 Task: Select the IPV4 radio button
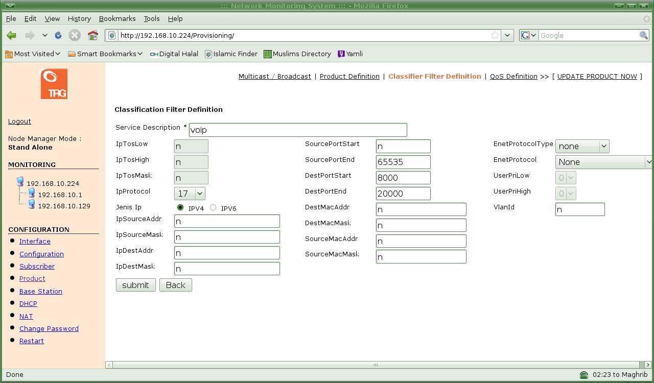pyautogui.click(x=180, y=207)
